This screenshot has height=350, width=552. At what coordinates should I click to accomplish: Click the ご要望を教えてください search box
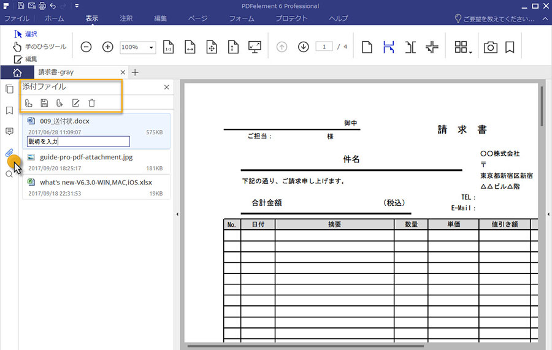click(494, 18)
